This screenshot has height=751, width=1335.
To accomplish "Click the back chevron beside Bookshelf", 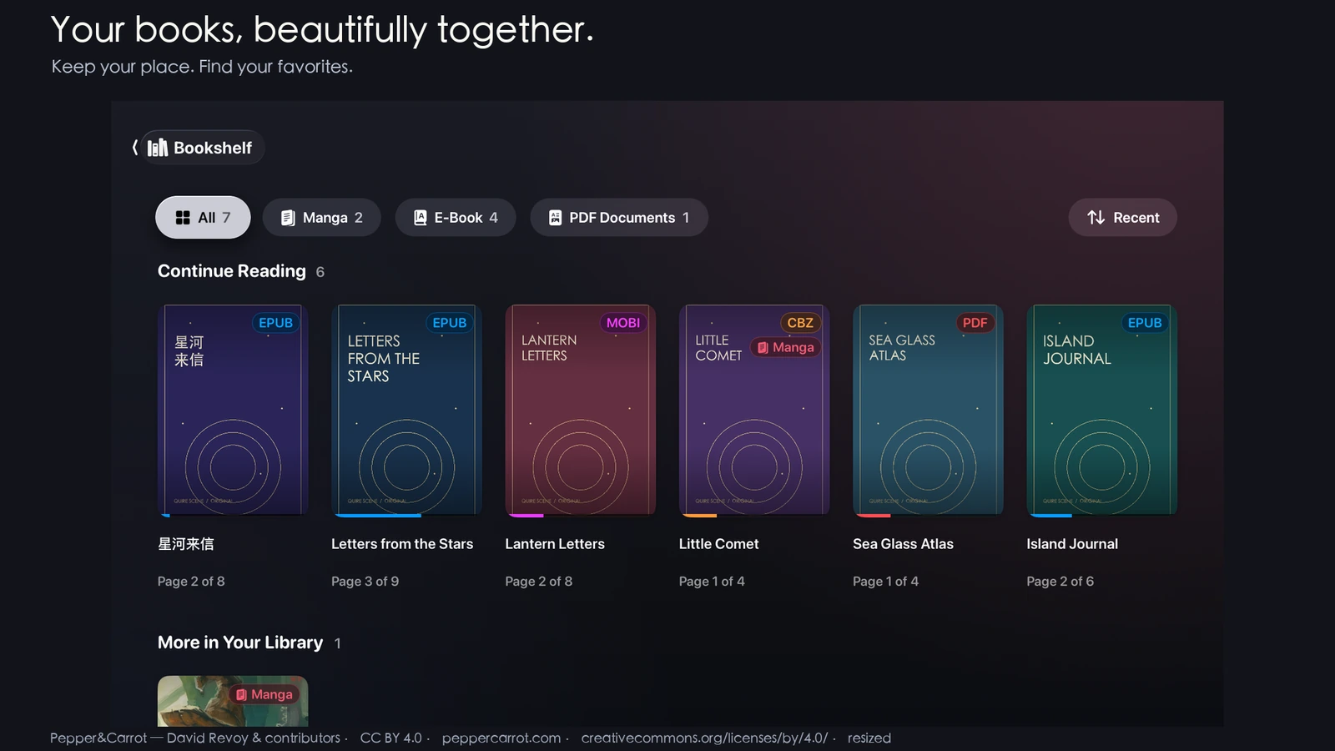I will click(135, 148).
